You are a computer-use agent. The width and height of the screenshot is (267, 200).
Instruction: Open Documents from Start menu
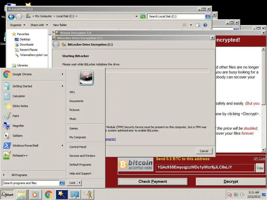76,101
